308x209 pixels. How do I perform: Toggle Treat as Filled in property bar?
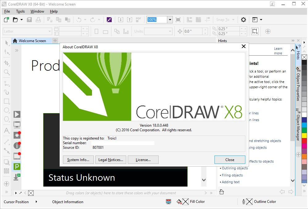255,31
